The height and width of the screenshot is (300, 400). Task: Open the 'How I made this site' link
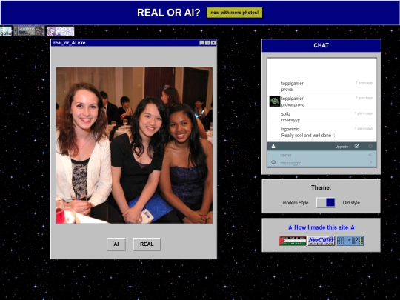pos(321,227)
